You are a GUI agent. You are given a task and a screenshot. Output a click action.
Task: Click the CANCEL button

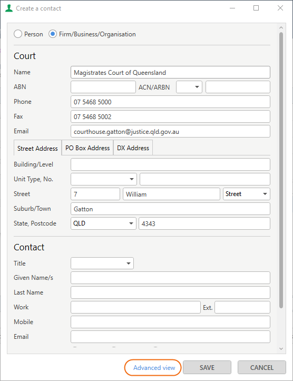262,367
